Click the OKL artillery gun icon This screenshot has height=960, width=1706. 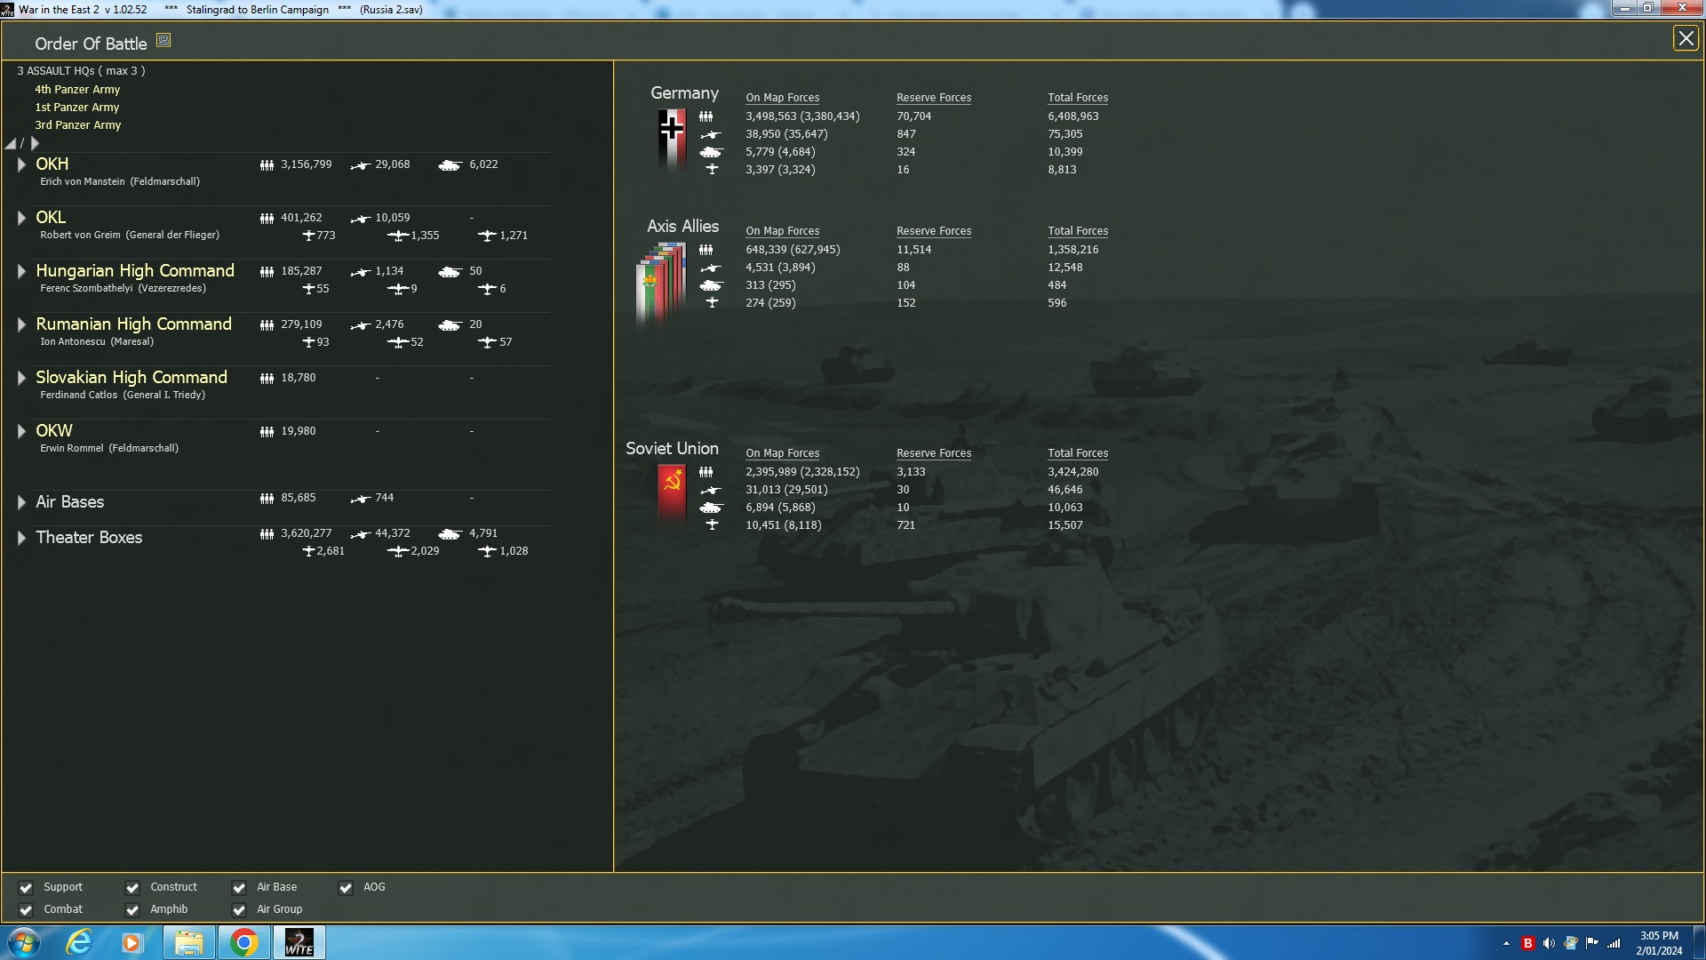360,219
